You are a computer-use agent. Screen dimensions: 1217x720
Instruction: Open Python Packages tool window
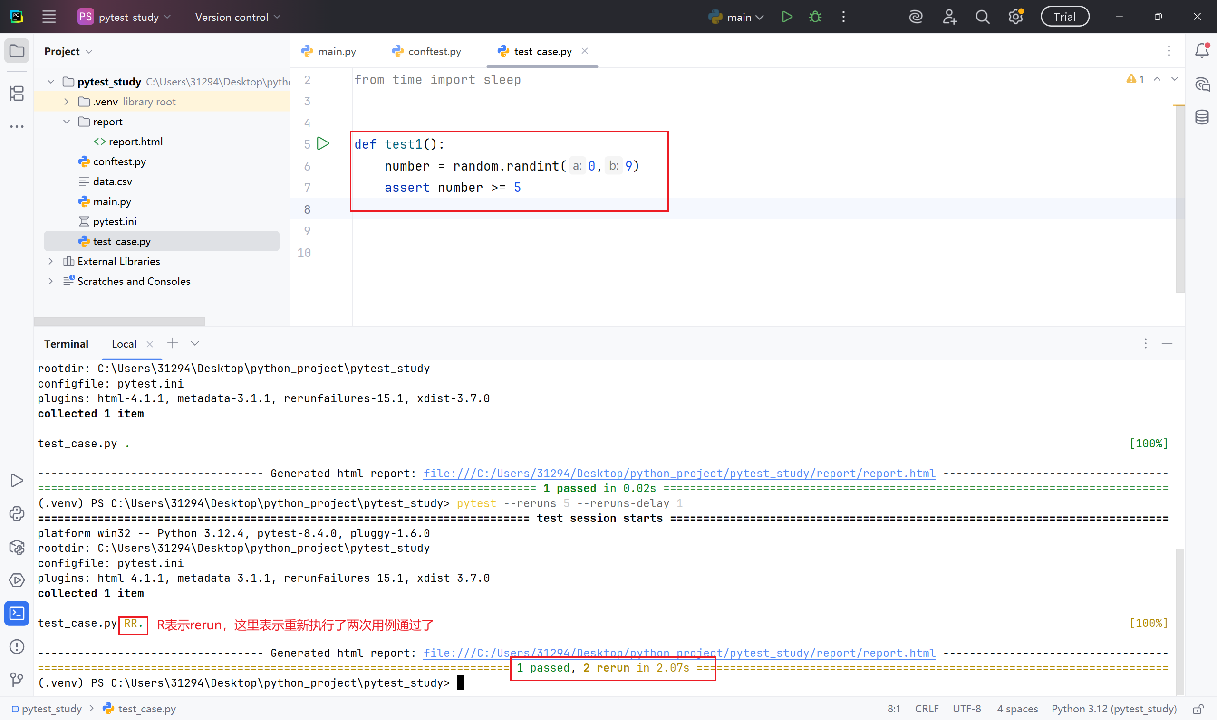click(17, 547)
